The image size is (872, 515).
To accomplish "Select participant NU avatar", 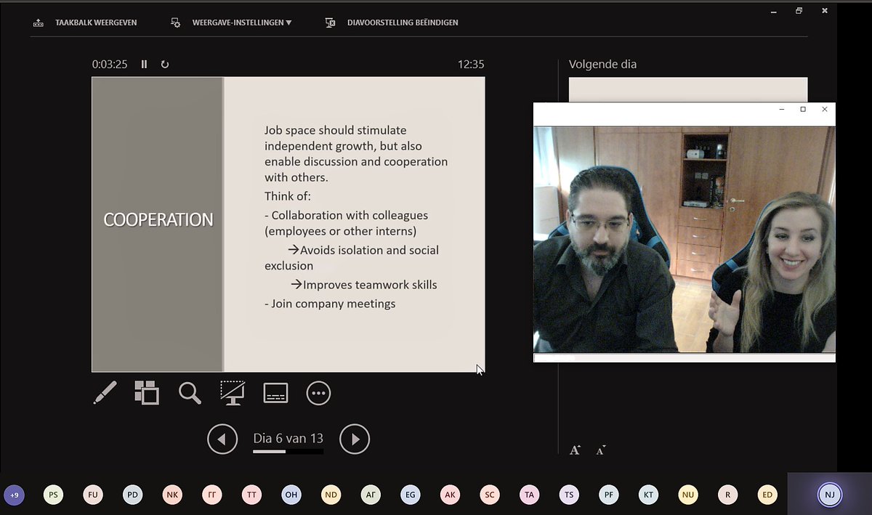I will (688, 495).
